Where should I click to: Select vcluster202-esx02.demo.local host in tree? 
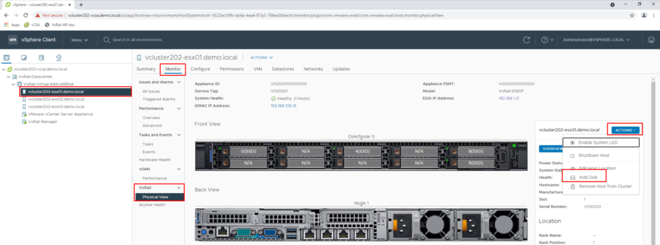tap(56, 99)
